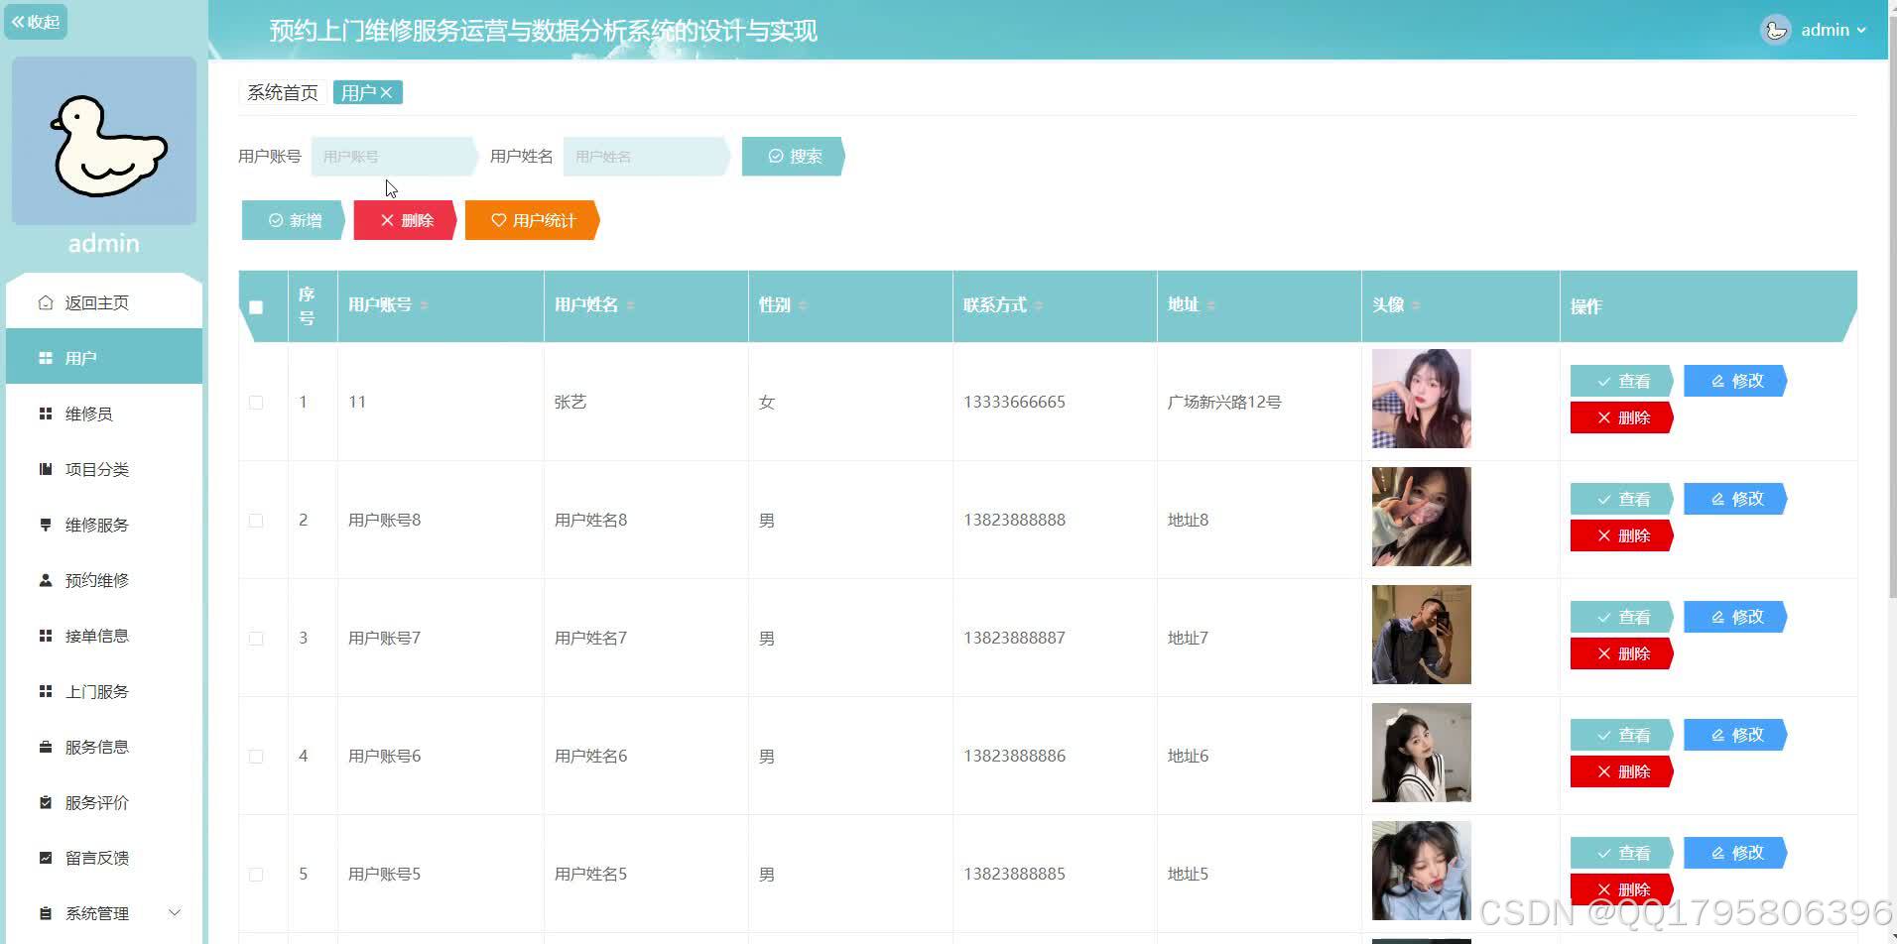
Task: Edit user 张艺 with 修改
Action: 1735,381
